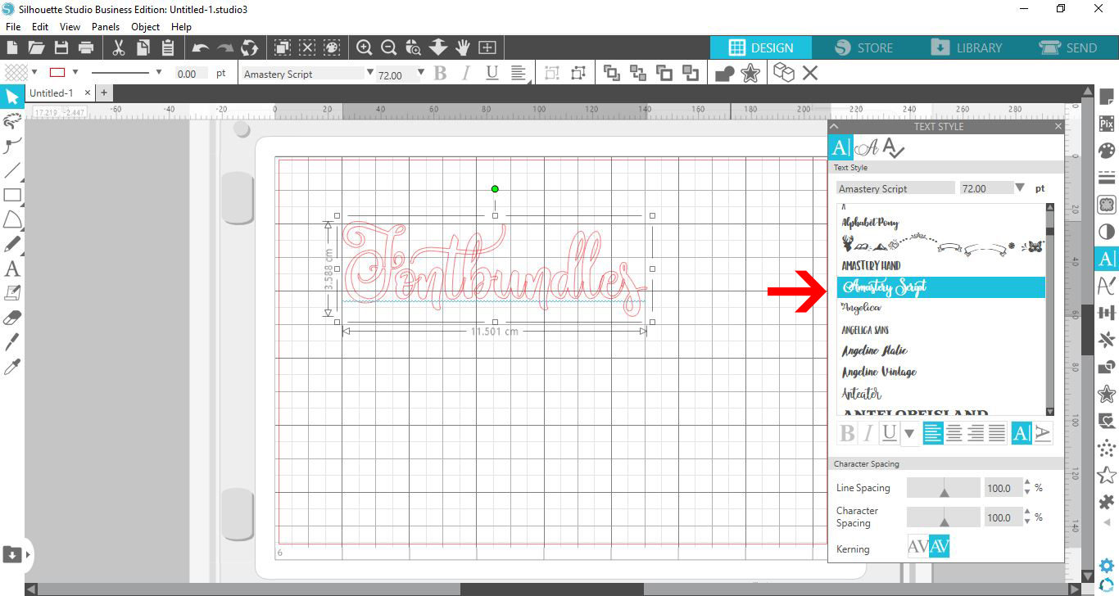
Task: Increase Line Spacing with stepper arrow
Action: [x=1027, y=483]
